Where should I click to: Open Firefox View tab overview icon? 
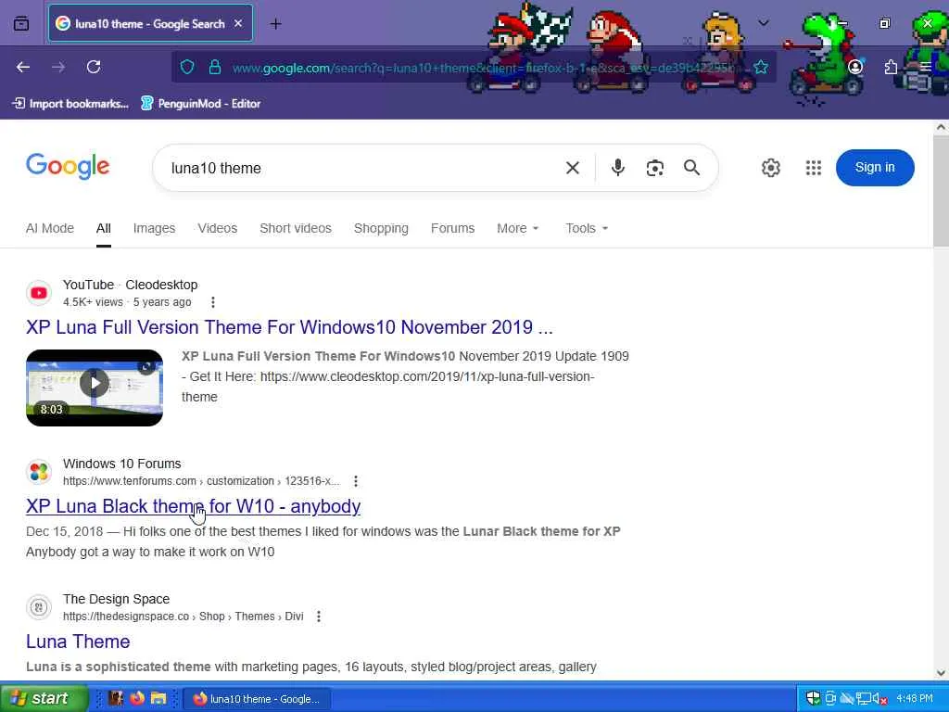tap(21, 23)
